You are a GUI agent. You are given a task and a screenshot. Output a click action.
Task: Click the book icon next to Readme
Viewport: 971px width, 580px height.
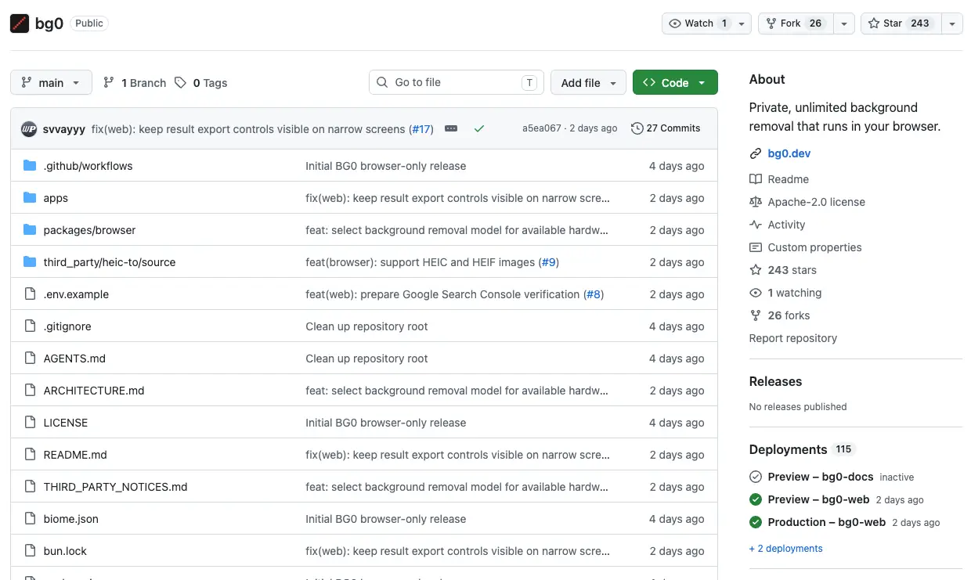(756, 179)
